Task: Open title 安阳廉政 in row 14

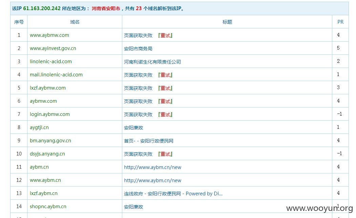Action: click(133, 207)
